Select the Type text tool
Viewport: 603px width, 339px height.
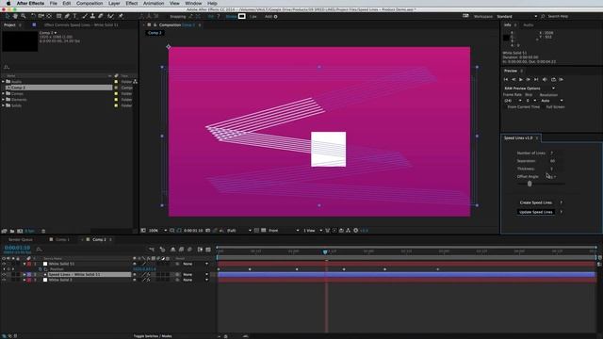(x=75, y=16)
